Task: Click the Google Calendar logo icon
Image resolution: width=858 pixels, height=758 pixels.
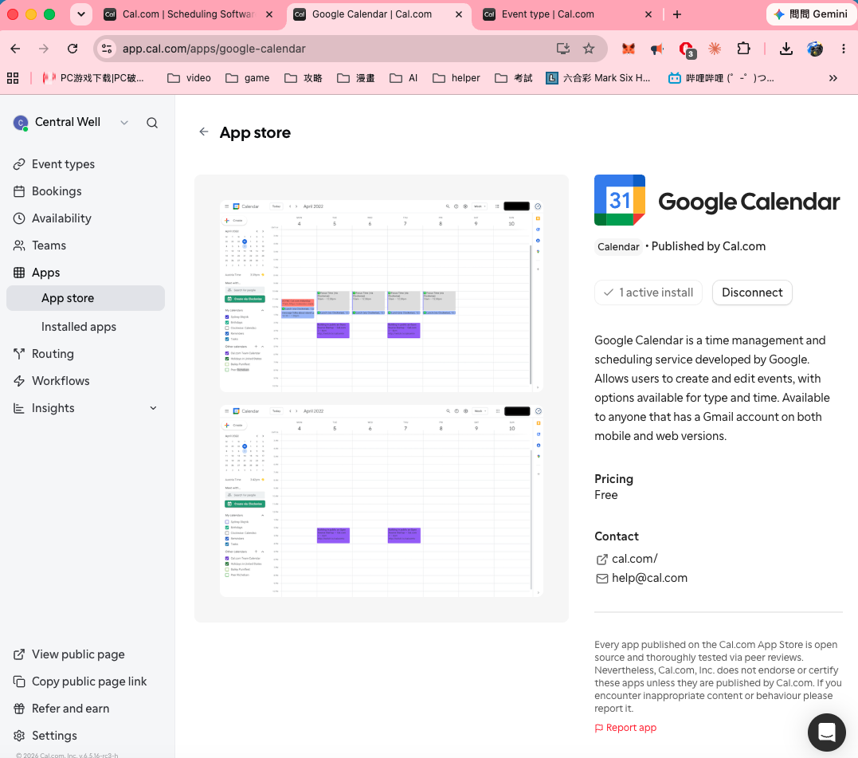Action: tap(620, 200)
